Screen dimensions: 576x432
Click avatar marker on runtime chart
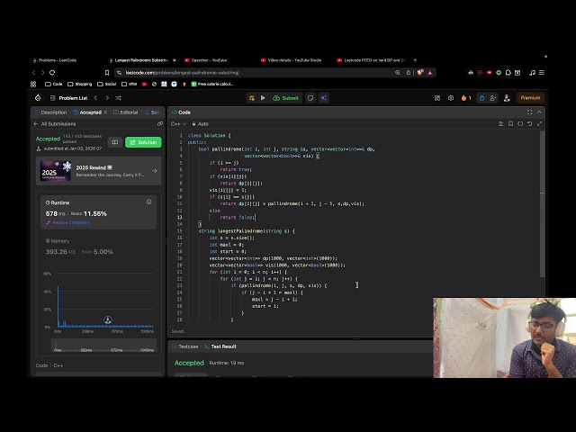point(108,319)
